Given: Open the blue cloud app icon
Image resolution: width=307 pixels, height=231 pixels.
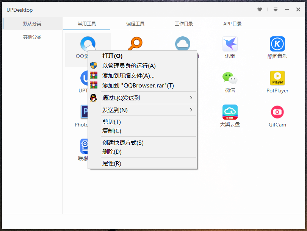Looking at the screenshot, I should pos(183,44).
